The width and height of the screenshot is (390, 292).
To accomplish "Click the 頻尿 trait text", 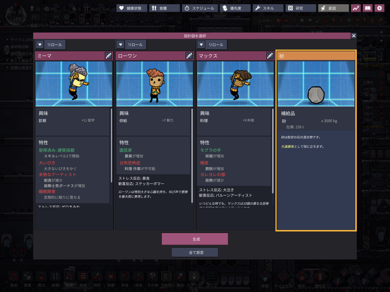I will point(204,163).
